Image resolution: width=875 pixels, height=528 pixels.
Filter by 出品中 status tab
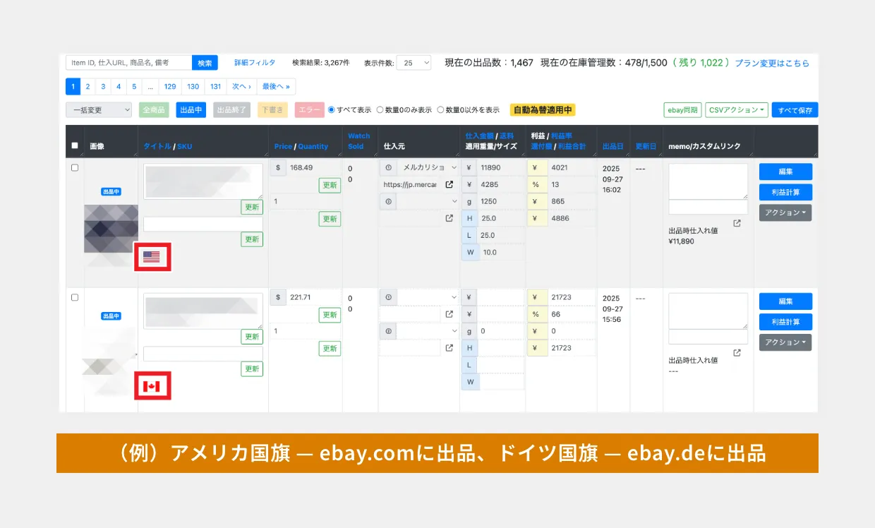[191, 110]
